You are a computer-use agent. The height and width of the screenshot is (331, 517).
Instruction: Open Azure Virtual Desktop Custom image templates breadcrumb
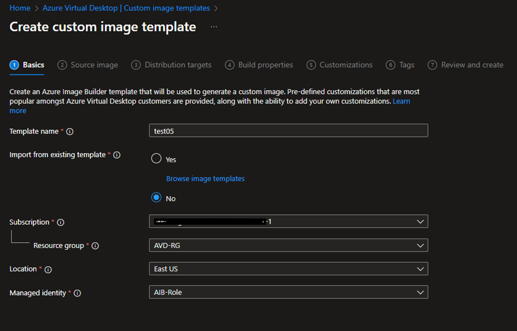point(126,8)
